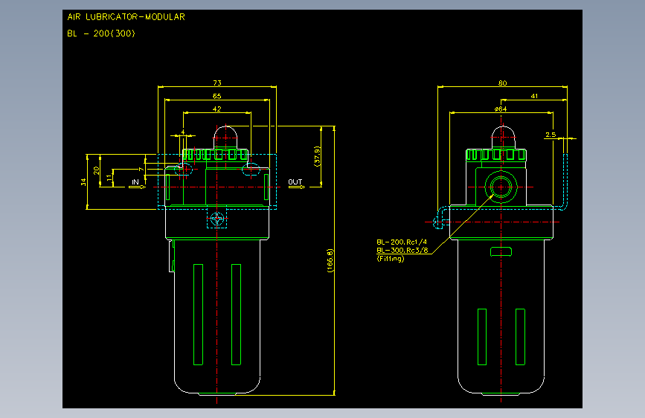Click the BL-200.Rc1/4 fitting note
The height and width of the screenshot is (418, 645).
pos(402,242)
